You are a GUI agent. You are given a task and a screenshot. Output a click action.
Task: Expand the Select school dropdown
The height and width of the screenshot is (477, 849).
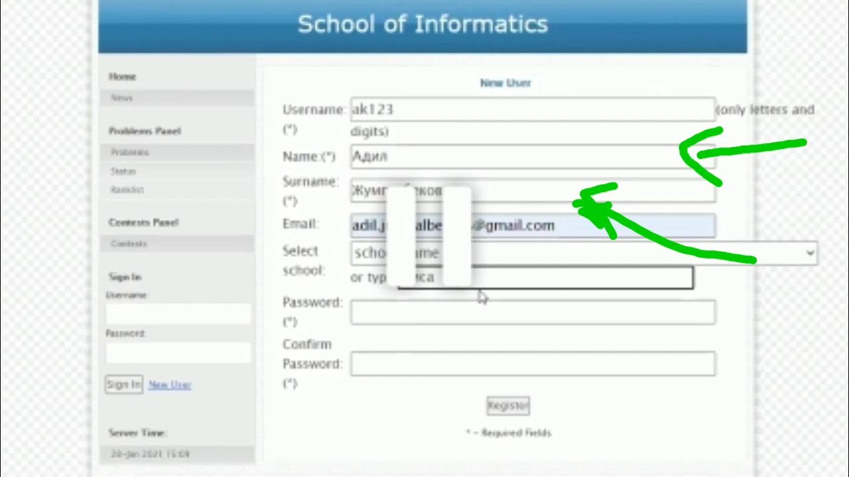(x=584, y=253)
